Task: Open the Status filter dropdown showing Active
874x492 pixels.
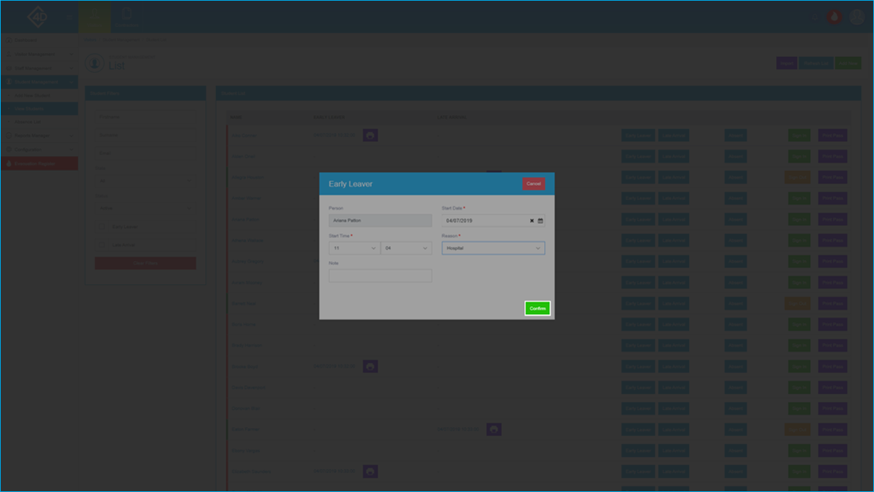Action: tap(145, 208)
